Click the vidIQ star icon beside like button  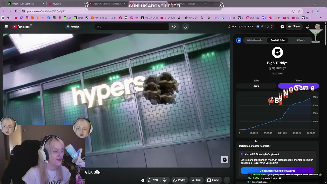[x=143, y=180]
